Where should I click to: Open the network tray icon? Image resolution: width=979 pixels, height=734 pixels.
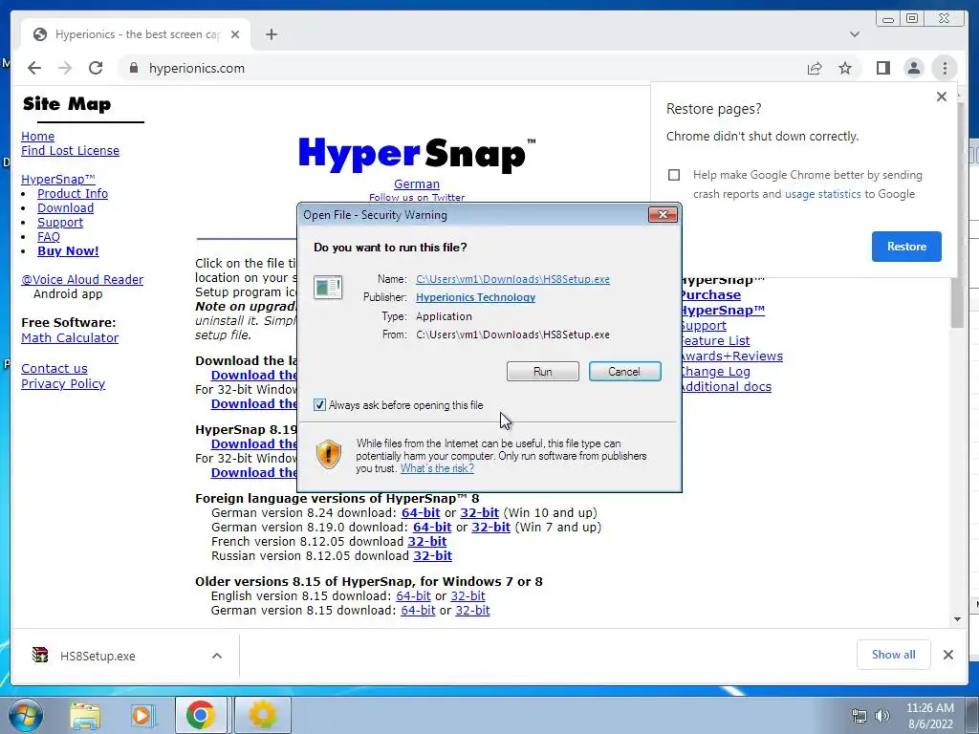click(859, 716)
